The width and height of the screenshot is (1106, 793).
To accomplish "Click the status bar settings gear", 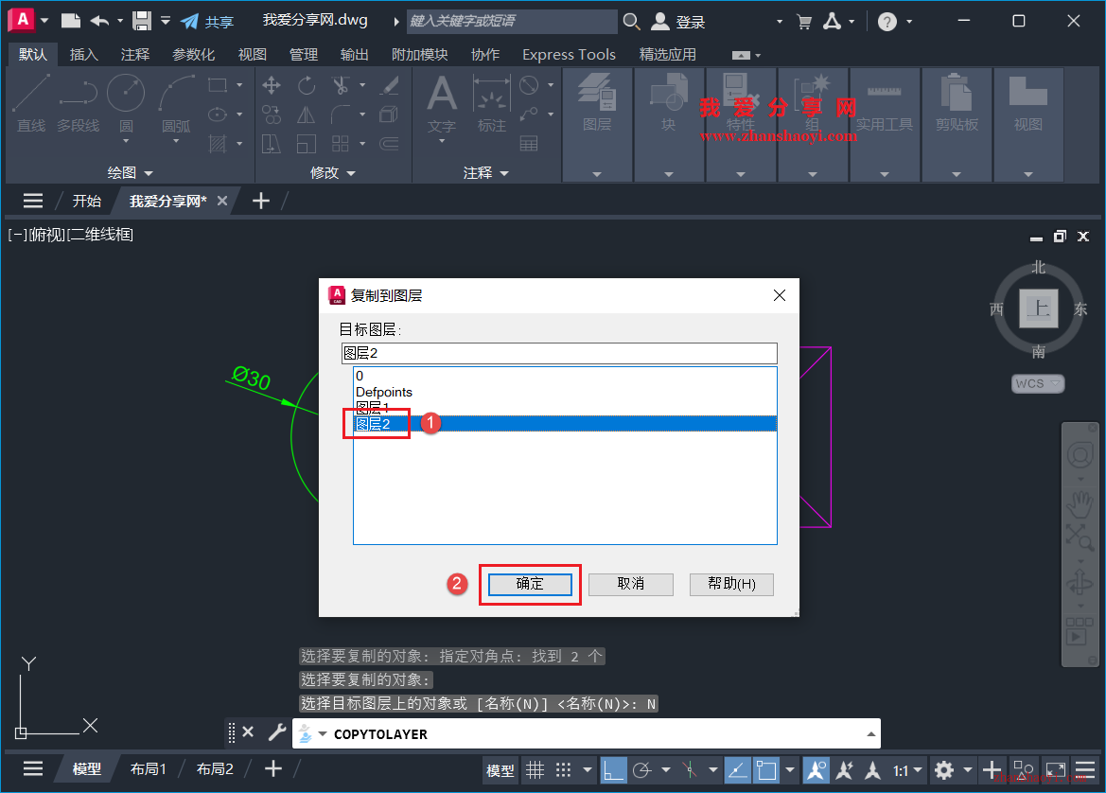I will [944, 769].
